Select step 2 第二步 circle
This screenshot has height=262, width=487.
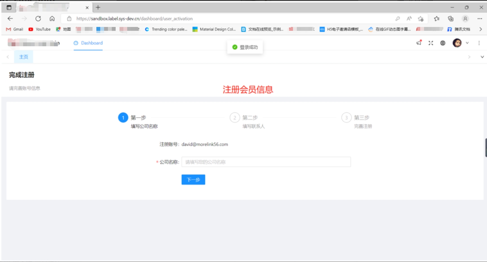(235, 118)
